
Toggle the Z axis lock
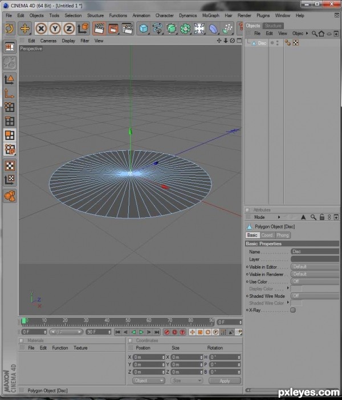(68, 29)
